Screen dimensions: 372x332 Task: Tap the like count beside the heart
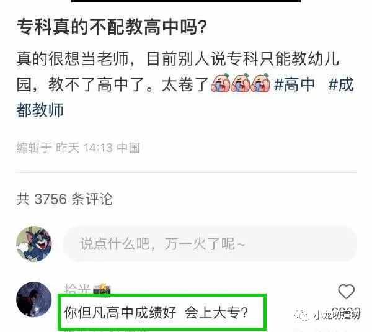[346, 313]
